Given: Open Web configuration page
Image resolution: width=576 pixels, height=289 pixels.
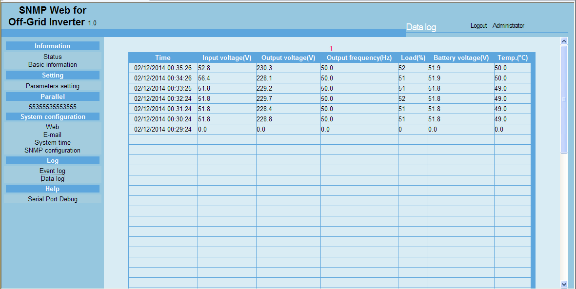Looking at the screenshot, I should [53, 127].
